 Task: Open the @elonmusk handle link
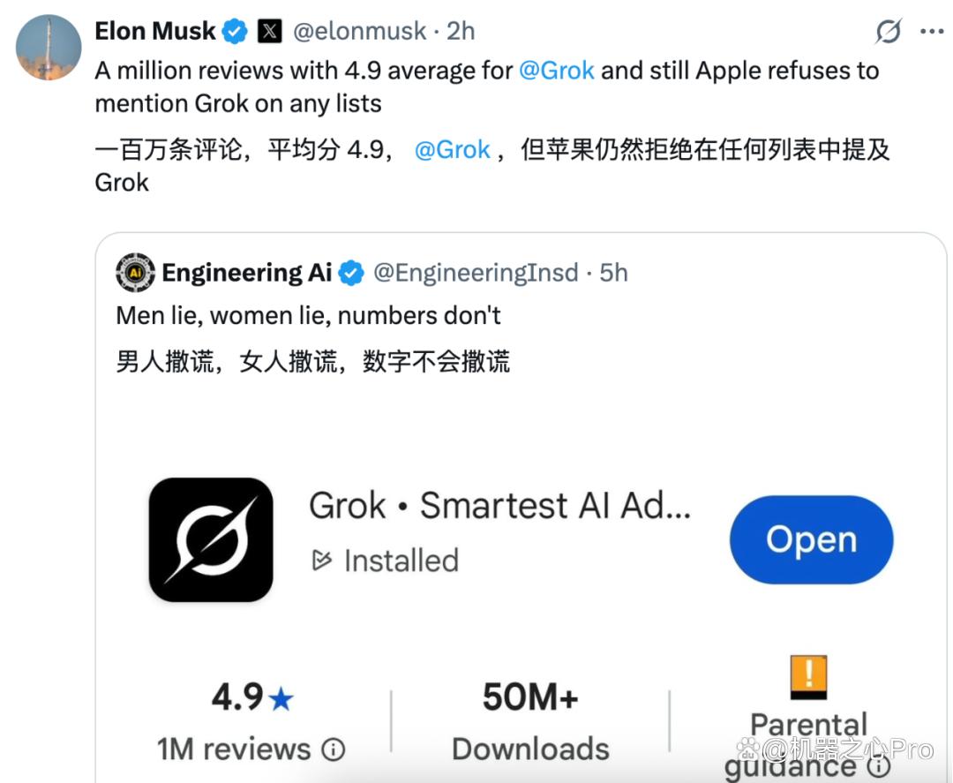pos(360,31)
